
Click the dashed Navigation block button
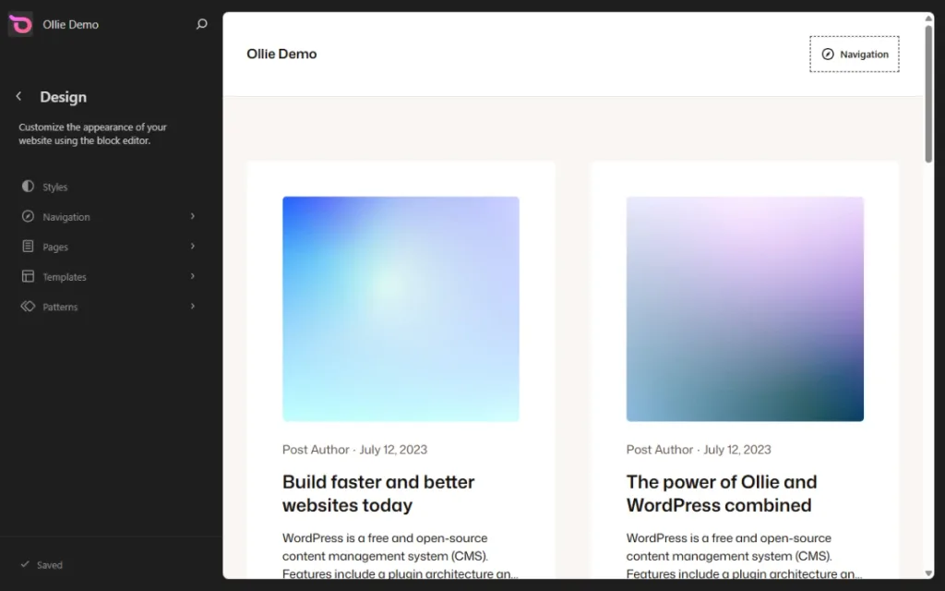click(x=854, y=54)
